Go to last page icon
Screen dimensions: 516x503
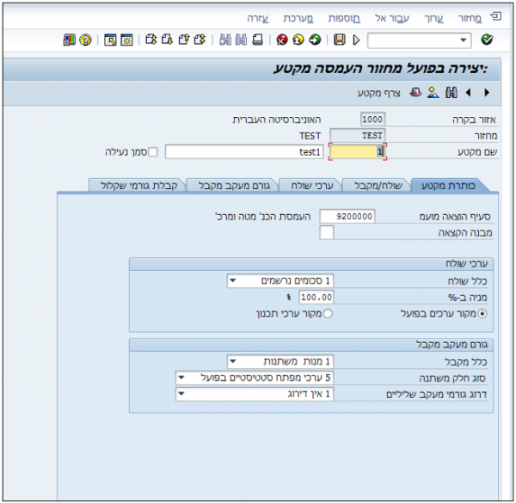pos(151,40)
